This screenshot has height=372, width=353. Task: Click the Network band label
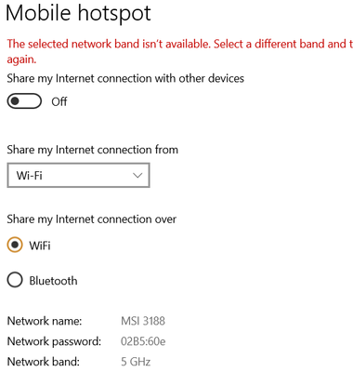point(43,362)
